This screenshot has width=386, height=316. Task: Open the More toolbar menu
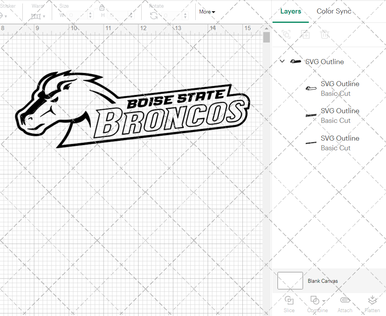[x=207, y=12]
